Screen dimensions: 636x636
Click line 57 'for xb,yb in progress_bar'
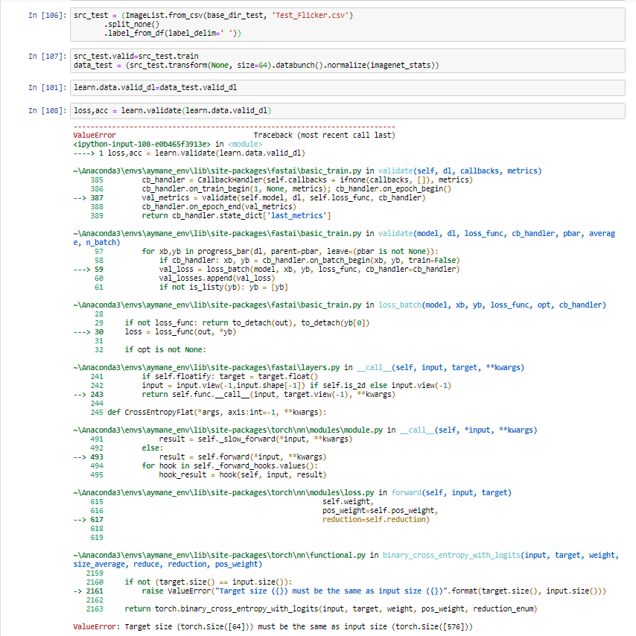[267, 252]
